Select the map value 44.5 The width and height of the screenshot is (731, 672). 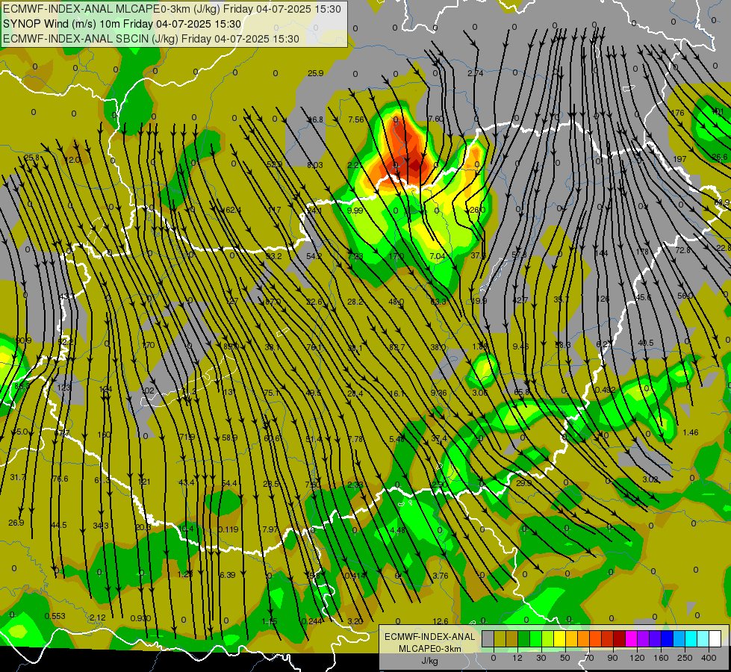[59, 525]
